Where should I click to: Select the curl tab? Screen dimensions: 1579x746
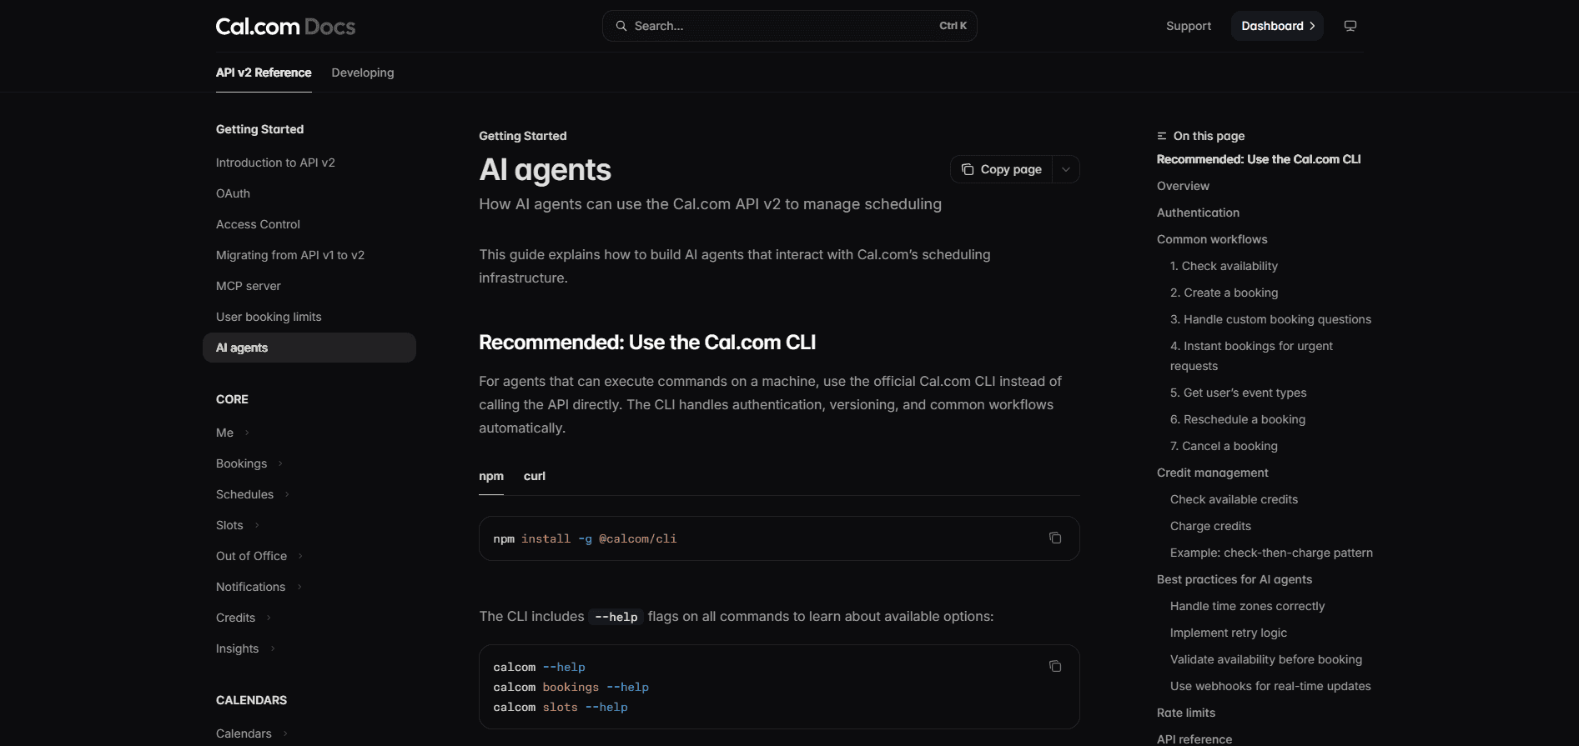(535, 476)
